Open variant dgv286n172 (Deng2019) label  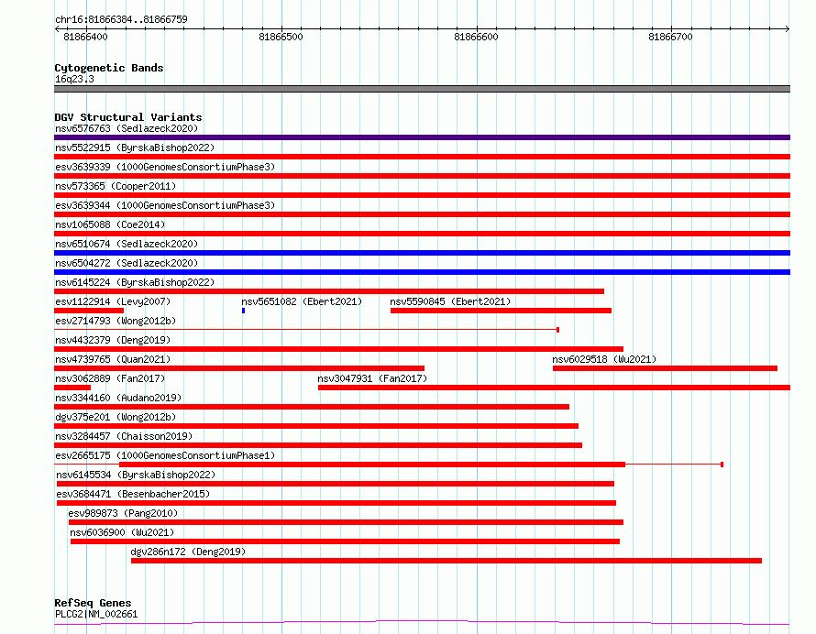click(x=188, y=552)
